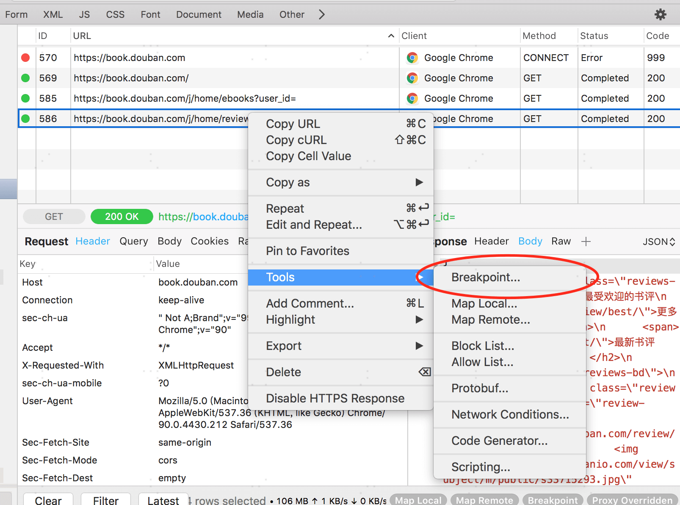Click the Chrome icon in row 569

tap(412, 78)
